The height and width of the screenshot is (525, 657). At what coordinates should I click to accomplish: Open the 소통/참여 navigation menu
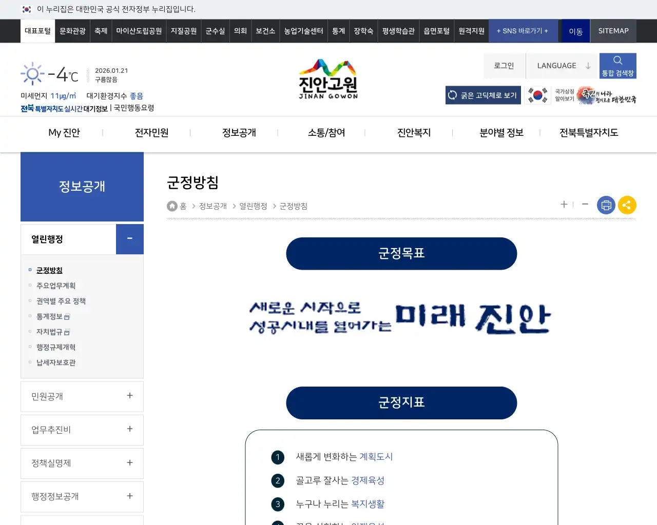click(x=327, y=132)
